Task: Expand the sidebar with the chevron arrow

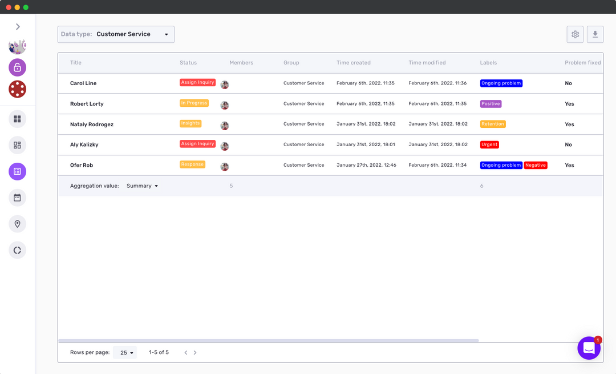Action: point(18,27)
